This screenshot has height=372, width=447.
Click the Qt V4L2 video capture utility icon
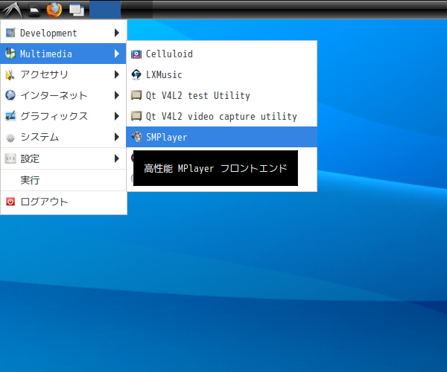click(136, 116)
